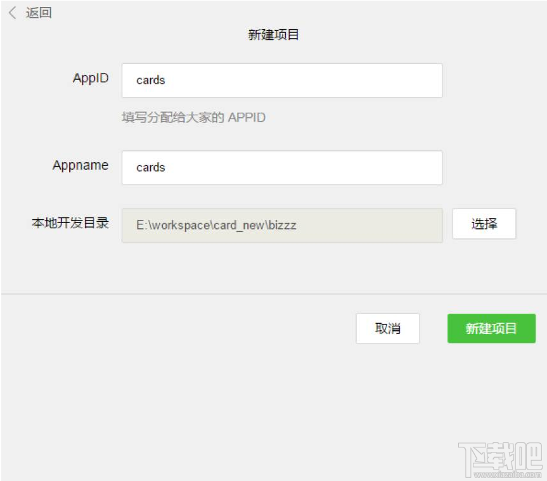The width and height of the screenshot is (547, 481).
Task: Click the back arrow chevron icon
Action: point(13,13)
